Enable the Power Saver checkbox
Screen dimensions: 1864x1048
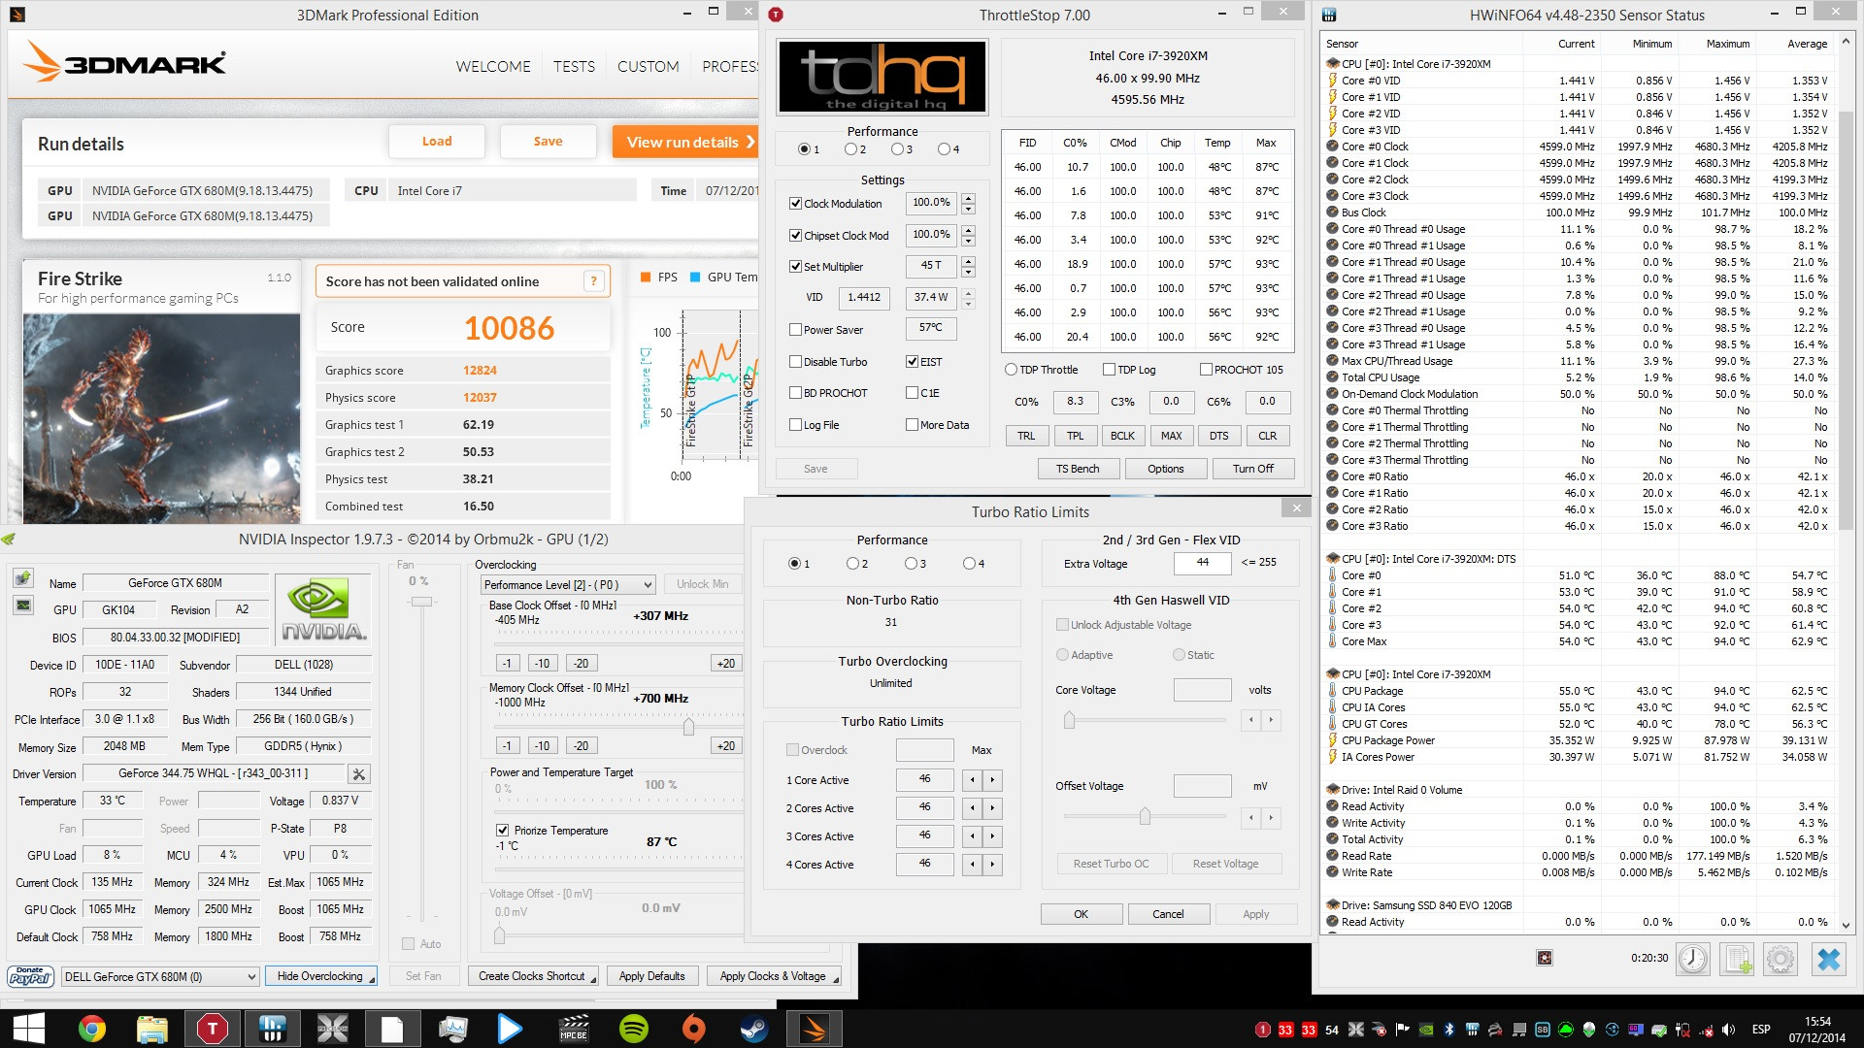point(795,330)
